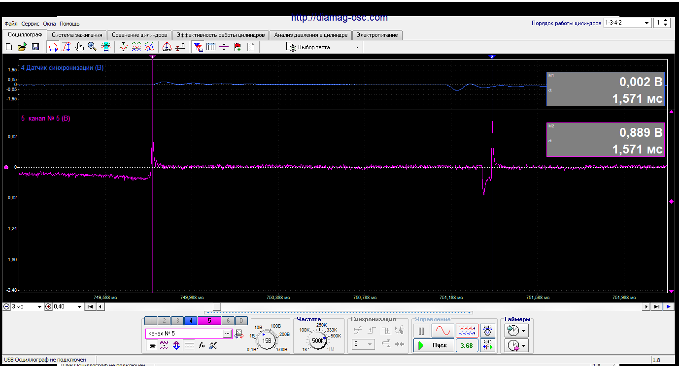This screenshot has width=681, height=366.
Task: Click the overlapping sine waves icon
Action: [x=150, y=47]
